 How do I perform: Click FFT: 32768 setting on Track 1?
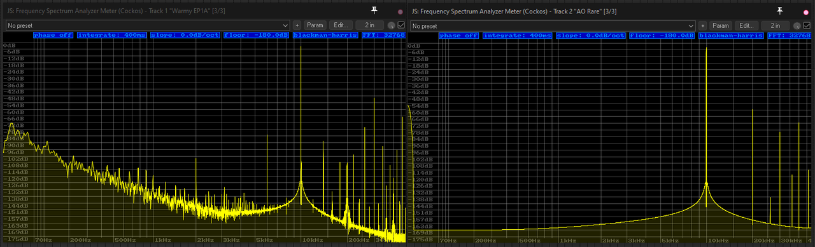coord(383,36)
